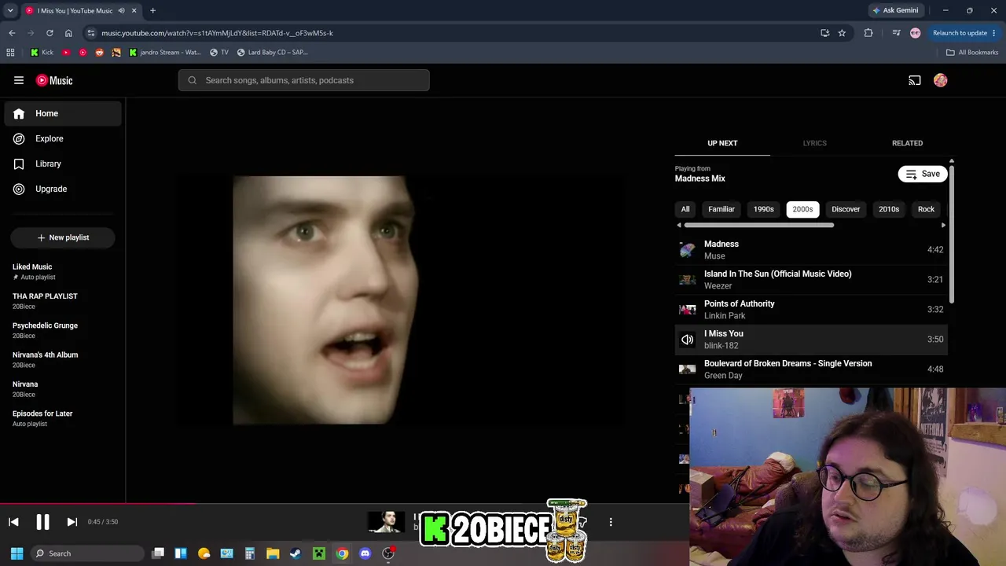Open Chrome media controls icon

[x=896, y=33]
